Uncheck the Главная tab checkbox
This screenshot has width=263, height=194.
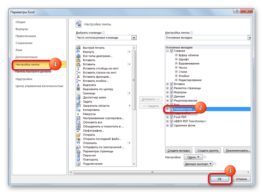pyautogui.click(x=171, y=51)
